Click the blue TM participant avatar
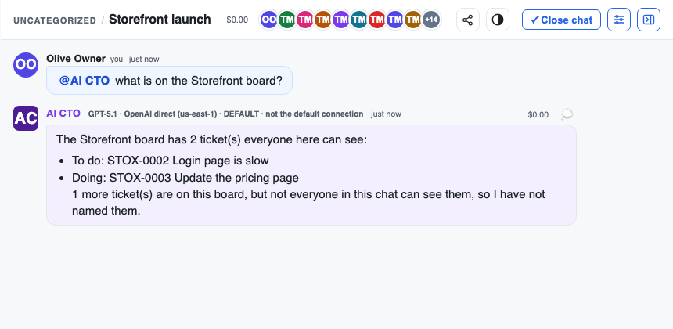Viewport: 673px width, 329px height. (395, 20)
